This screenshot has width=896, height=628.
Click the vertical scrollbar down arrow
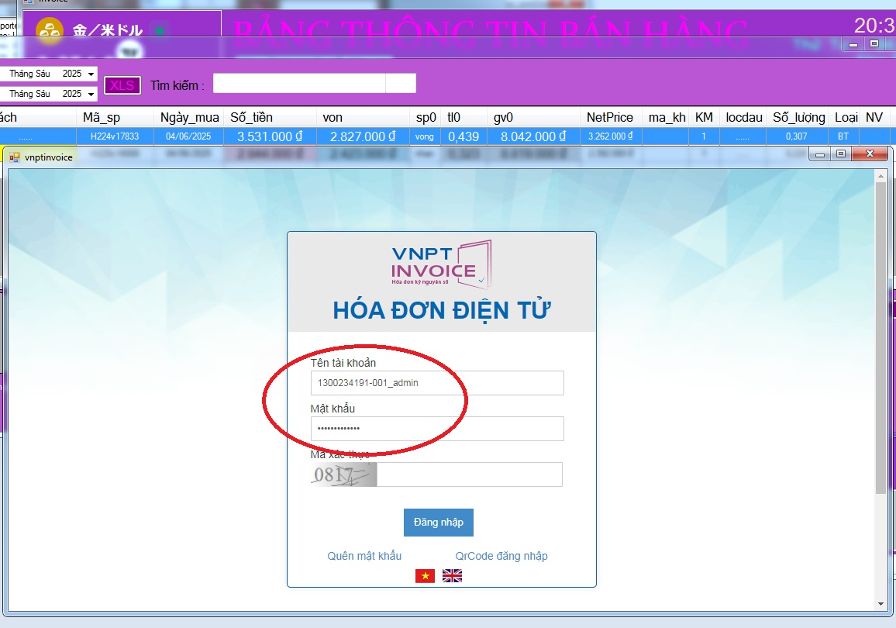click(880, 603)
